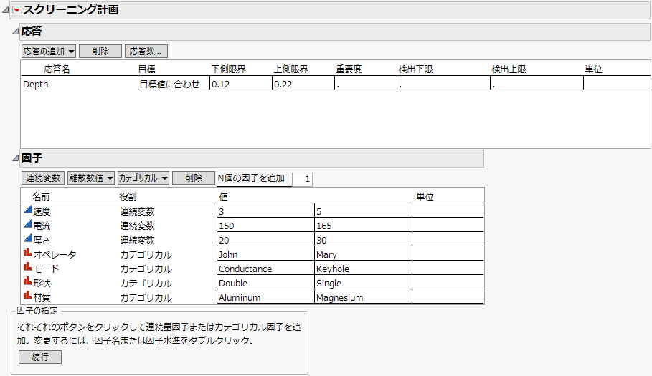Click the Mary level cell
Image resolution: width=652 pixels, height=376 pixels.
pyautogui.click(x=363, y=254)
